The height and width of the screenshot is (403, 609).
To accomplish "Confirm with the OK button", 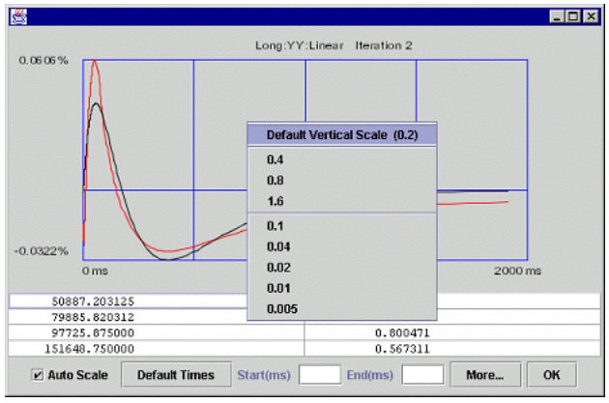I will 551,374.
